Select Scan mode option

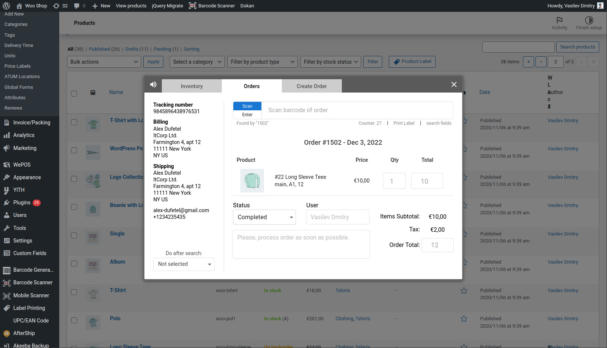tap(247, 106)
